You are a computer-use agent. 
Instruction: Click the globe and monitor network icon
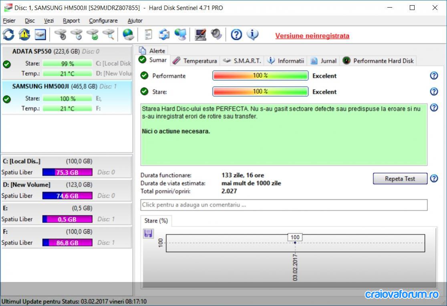(181, 35)
